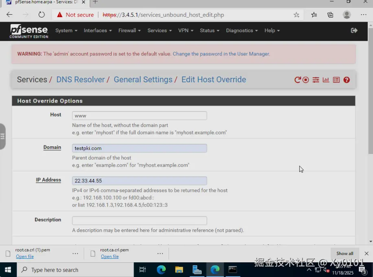Open options for root.ca.crl.pem download

[x=160, y=253]
